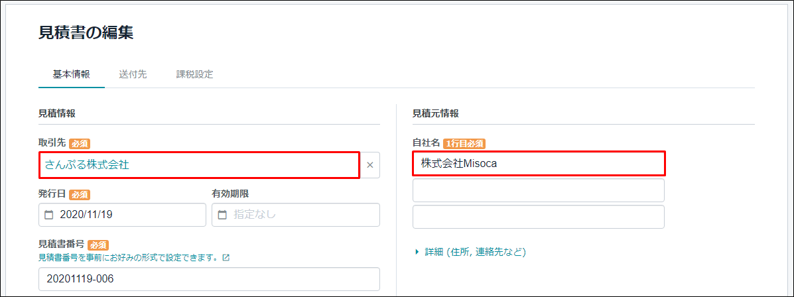
Task: Switch to the 送付先 tab
Action: pyautogui.click(x=133, y=74)
